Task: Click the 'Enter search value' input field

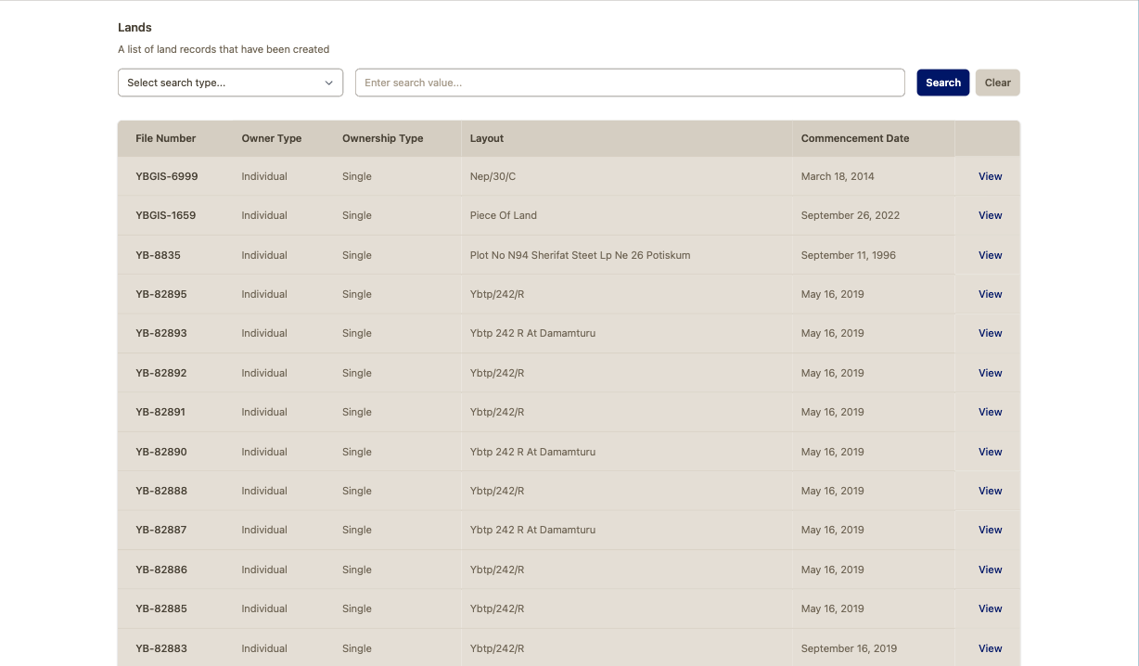Action: click(630, 83)
